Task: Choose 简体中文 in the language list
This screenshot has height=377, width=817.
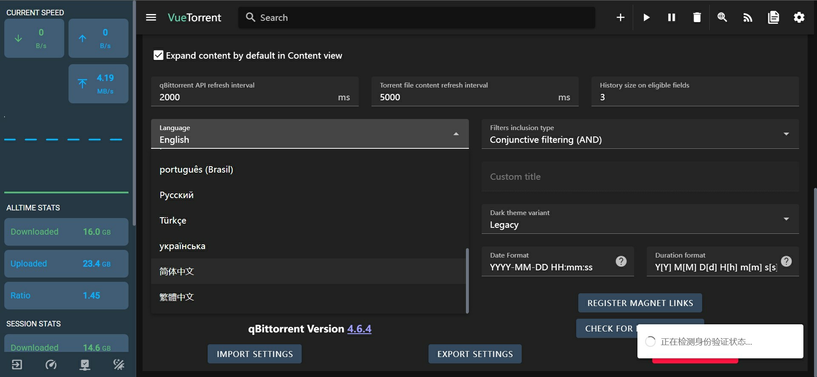Action: click(x=177, y=272)
